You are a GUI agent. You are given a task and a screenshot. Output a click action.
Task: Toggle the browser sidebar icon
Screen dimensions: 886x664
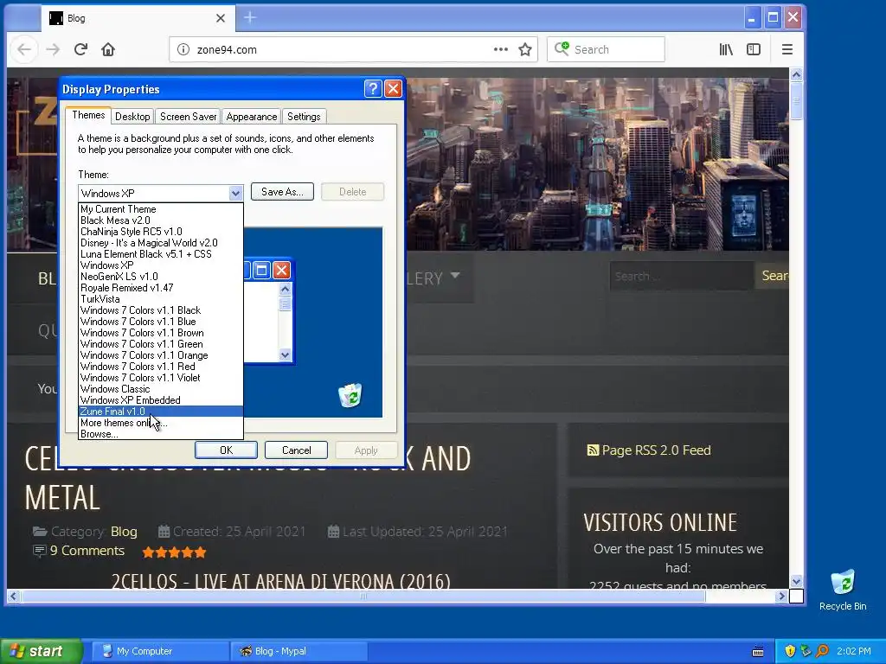[754, 49]
